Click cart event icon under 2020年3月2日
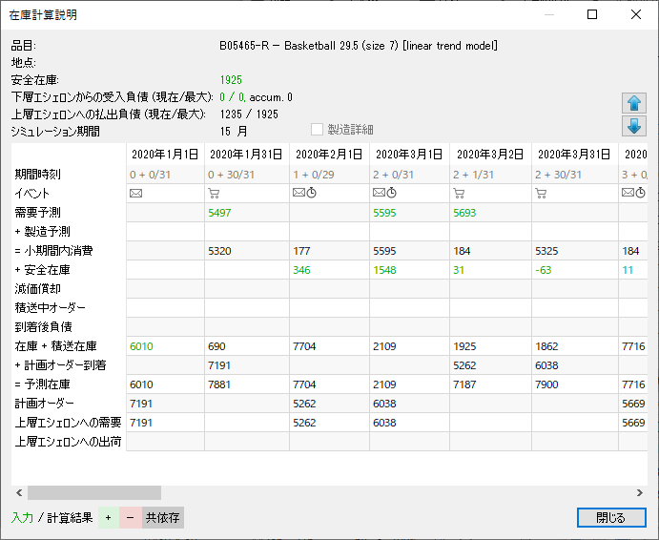 [x=460, y=193]
